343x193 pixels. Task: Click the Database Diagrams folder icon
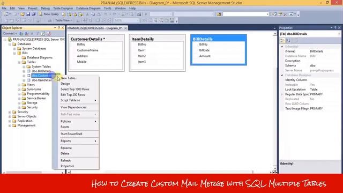click(24, 57)
